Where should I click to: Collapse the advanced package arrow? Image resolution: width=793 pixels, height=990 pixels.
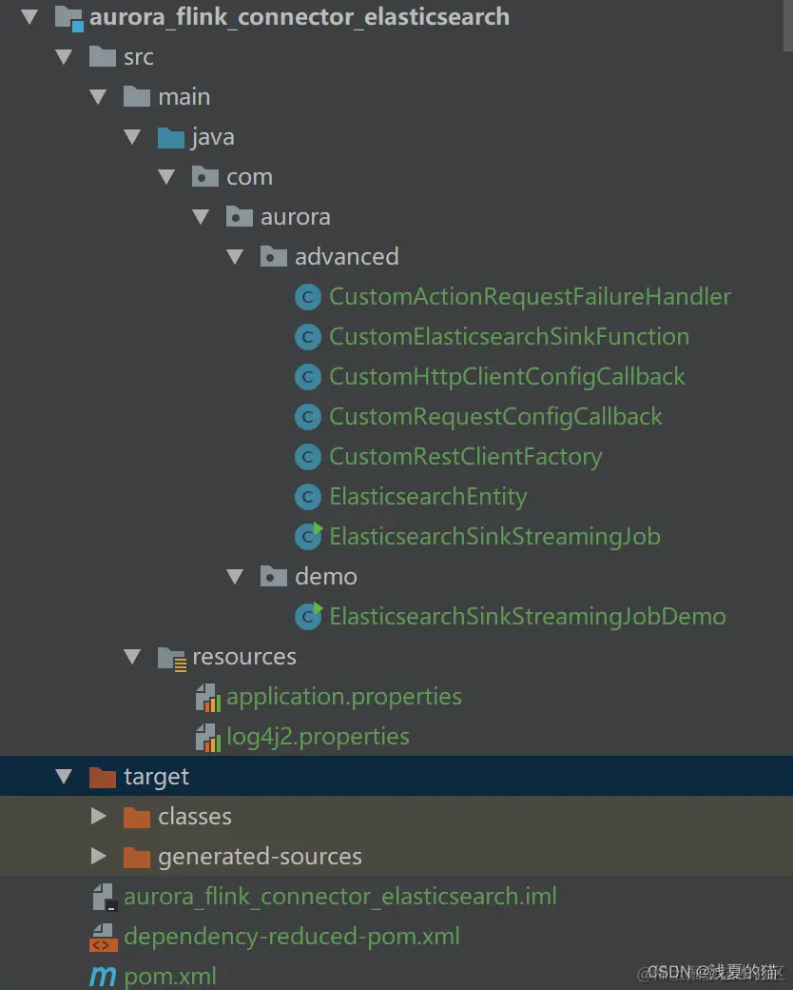click(235, 257)
